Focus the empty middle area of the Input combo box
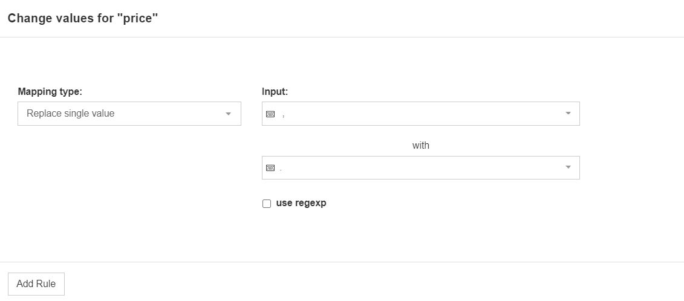The height and width of the screenshot is (301, 684). (x=423, y=114)
